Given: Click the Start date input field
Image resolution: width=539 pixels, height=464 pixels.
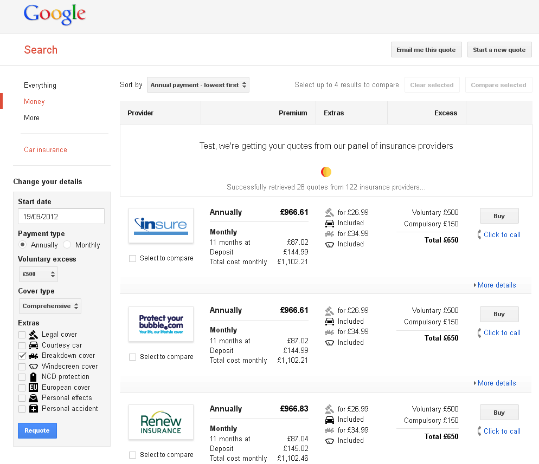Looking at the screenshot, I should pyautogui.click(x=61, y=217).
